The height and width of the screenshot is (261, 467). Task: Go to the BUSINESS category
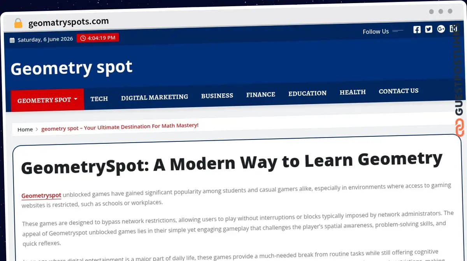[217, 95]
